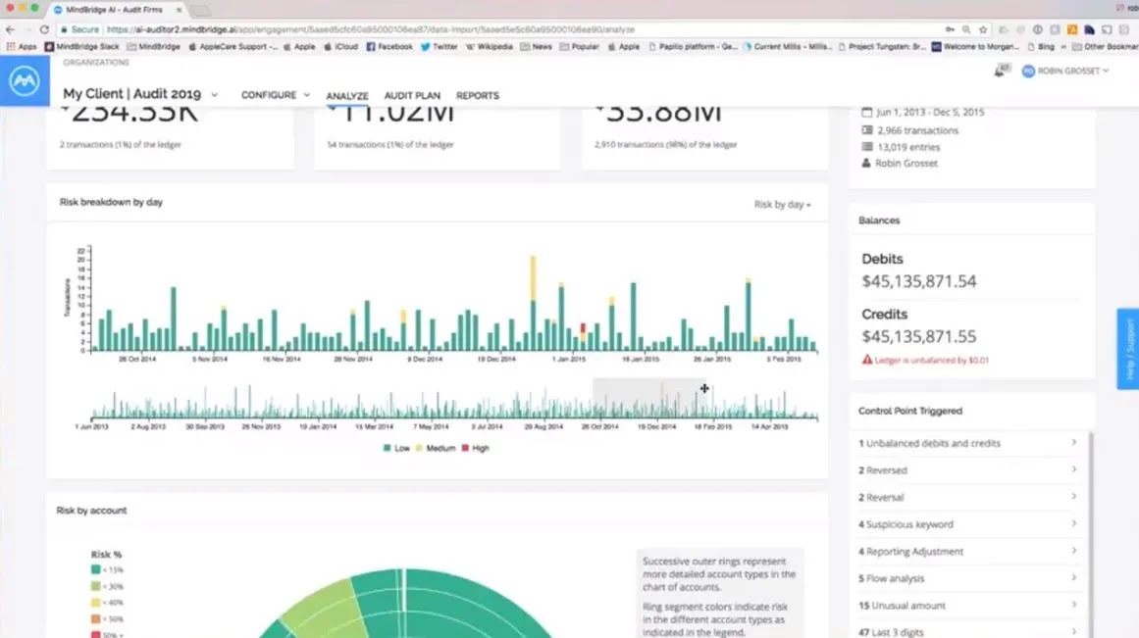The image size is (1139, 638).
Task: Click the sunburst chart in Risk by account
Action: [407, 604]
